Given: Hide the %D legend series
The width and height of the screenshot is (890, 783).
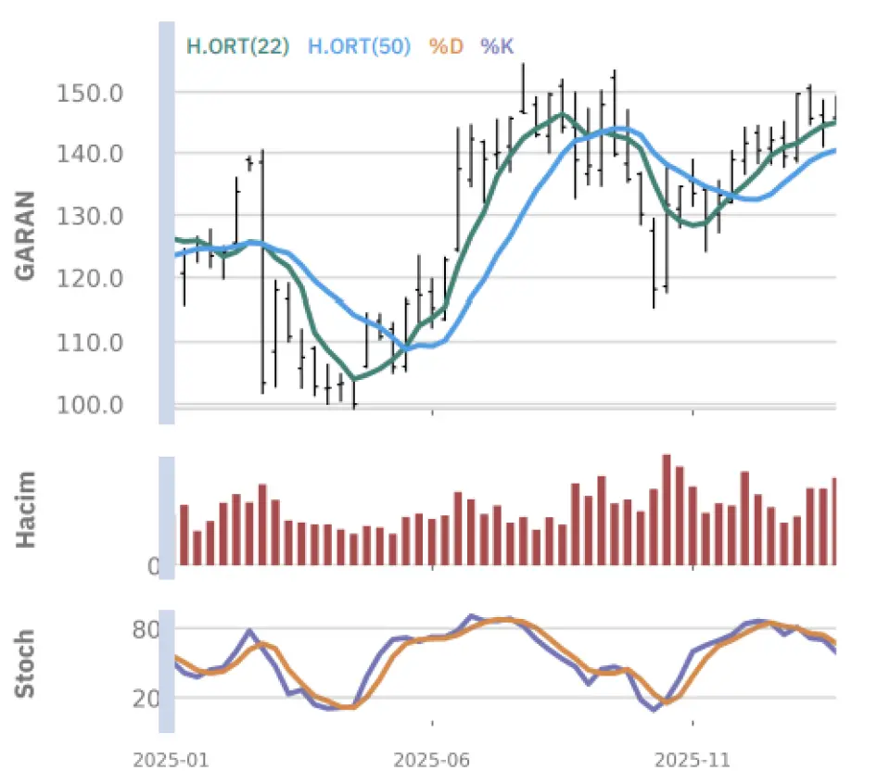Looking at the screenshot, I should point(445,45).
